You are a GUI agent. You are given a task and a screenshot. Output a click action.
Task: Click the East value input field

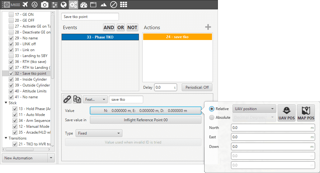273,137
